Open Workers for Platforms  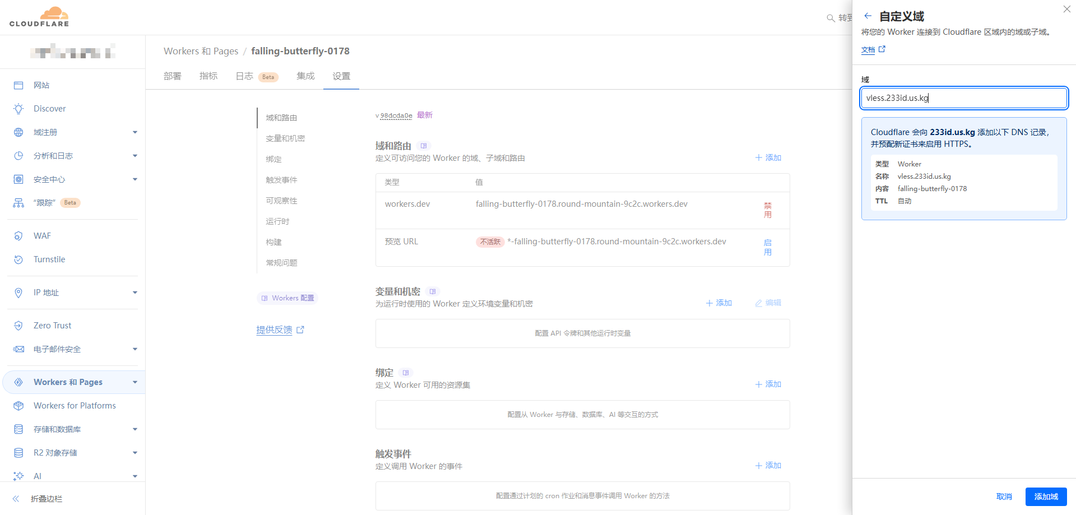(75, 406)
